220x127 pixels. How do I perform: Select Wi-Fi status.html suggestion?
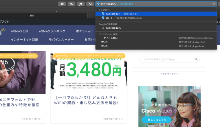[x=156, y=18]
